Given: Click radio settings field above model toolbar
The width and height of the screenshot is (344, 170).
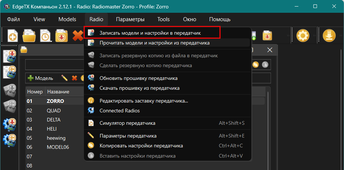Looking at the screenshot, I should coord(55,65).
